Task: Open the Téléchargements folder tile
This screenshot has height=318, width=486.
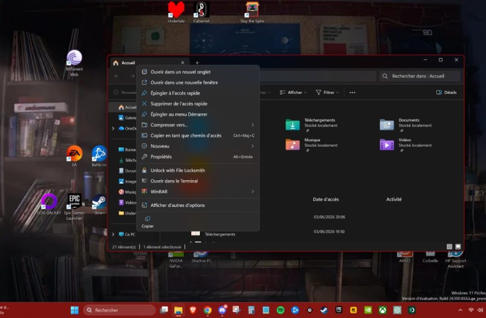Action: coord(311,124)
